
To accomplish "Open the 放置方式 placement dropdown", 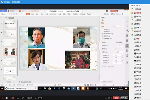I will (x=120, y=52).
